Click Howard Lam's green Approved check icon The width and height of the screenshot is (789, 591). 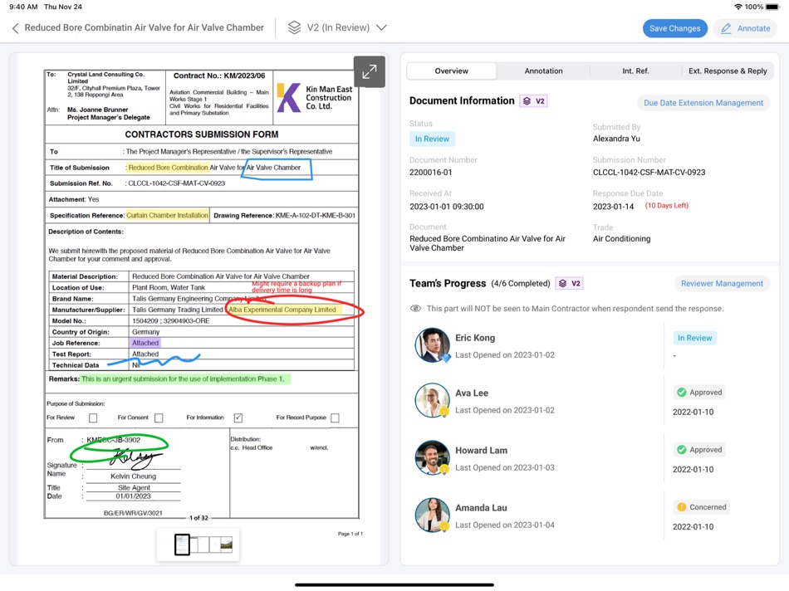(681, 450)
